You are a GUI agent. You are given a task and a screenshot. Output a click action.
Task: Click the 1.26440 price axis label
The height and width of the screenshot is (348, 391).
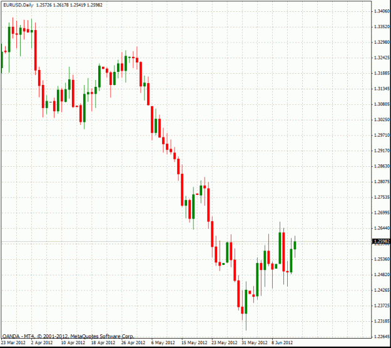(x=382, y=228)
